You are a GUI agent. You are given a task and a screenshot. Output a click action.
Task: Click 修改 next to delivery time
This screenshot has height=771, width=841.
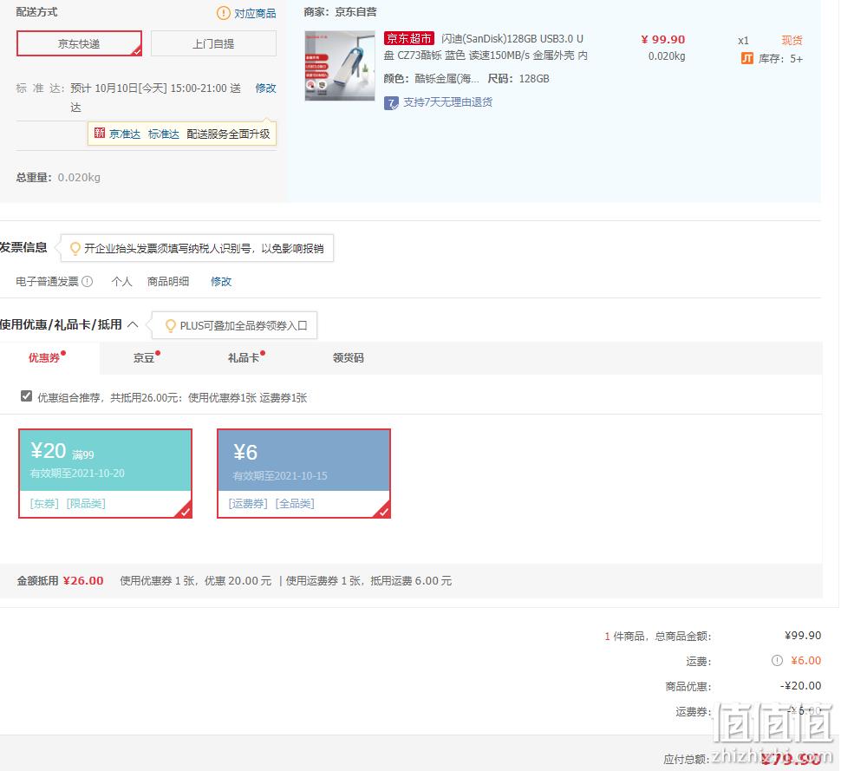click(265, 88)
